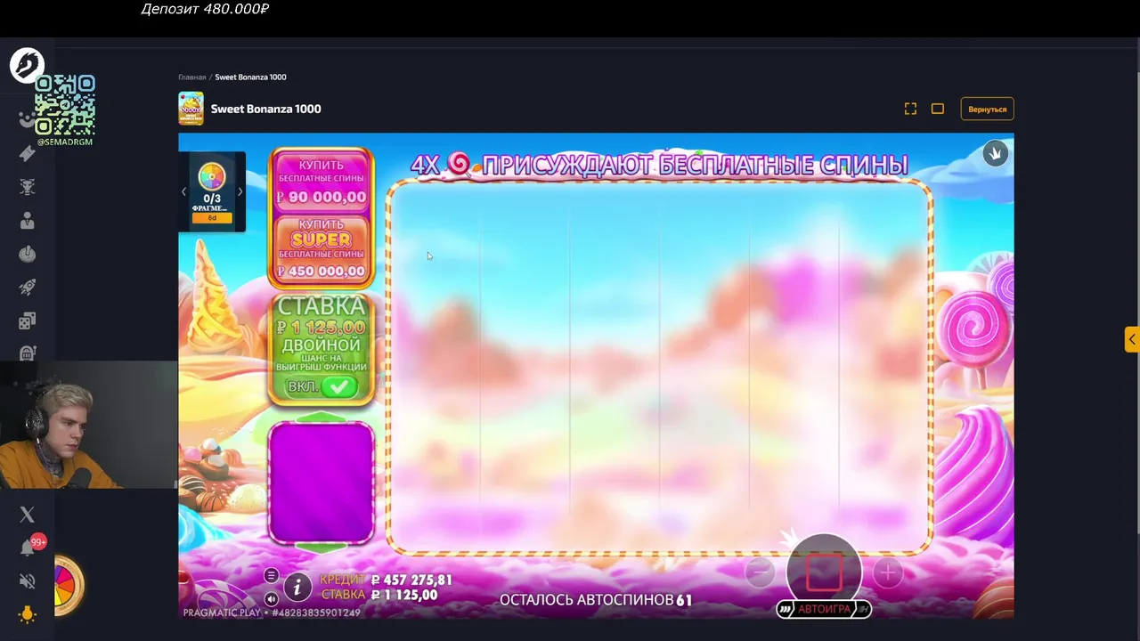Open the X social link icon
The width and height of the screenshot is (1140, 641).
[27, 515]
